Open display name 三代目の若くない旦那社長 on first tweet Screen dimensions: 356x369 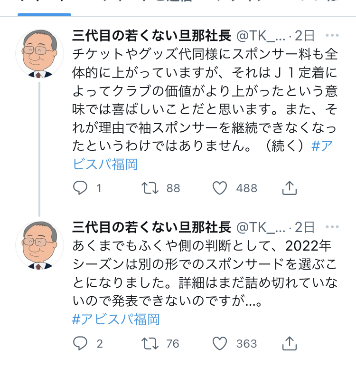pos(151,36)
